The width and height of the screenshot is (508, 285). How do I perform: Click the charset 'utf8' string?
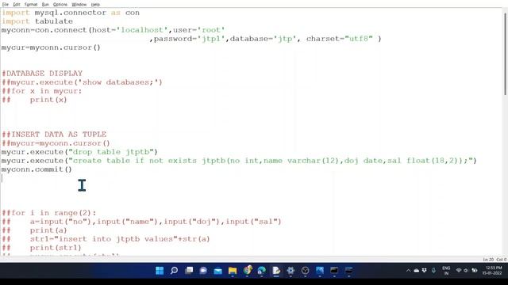click(359, 39)
